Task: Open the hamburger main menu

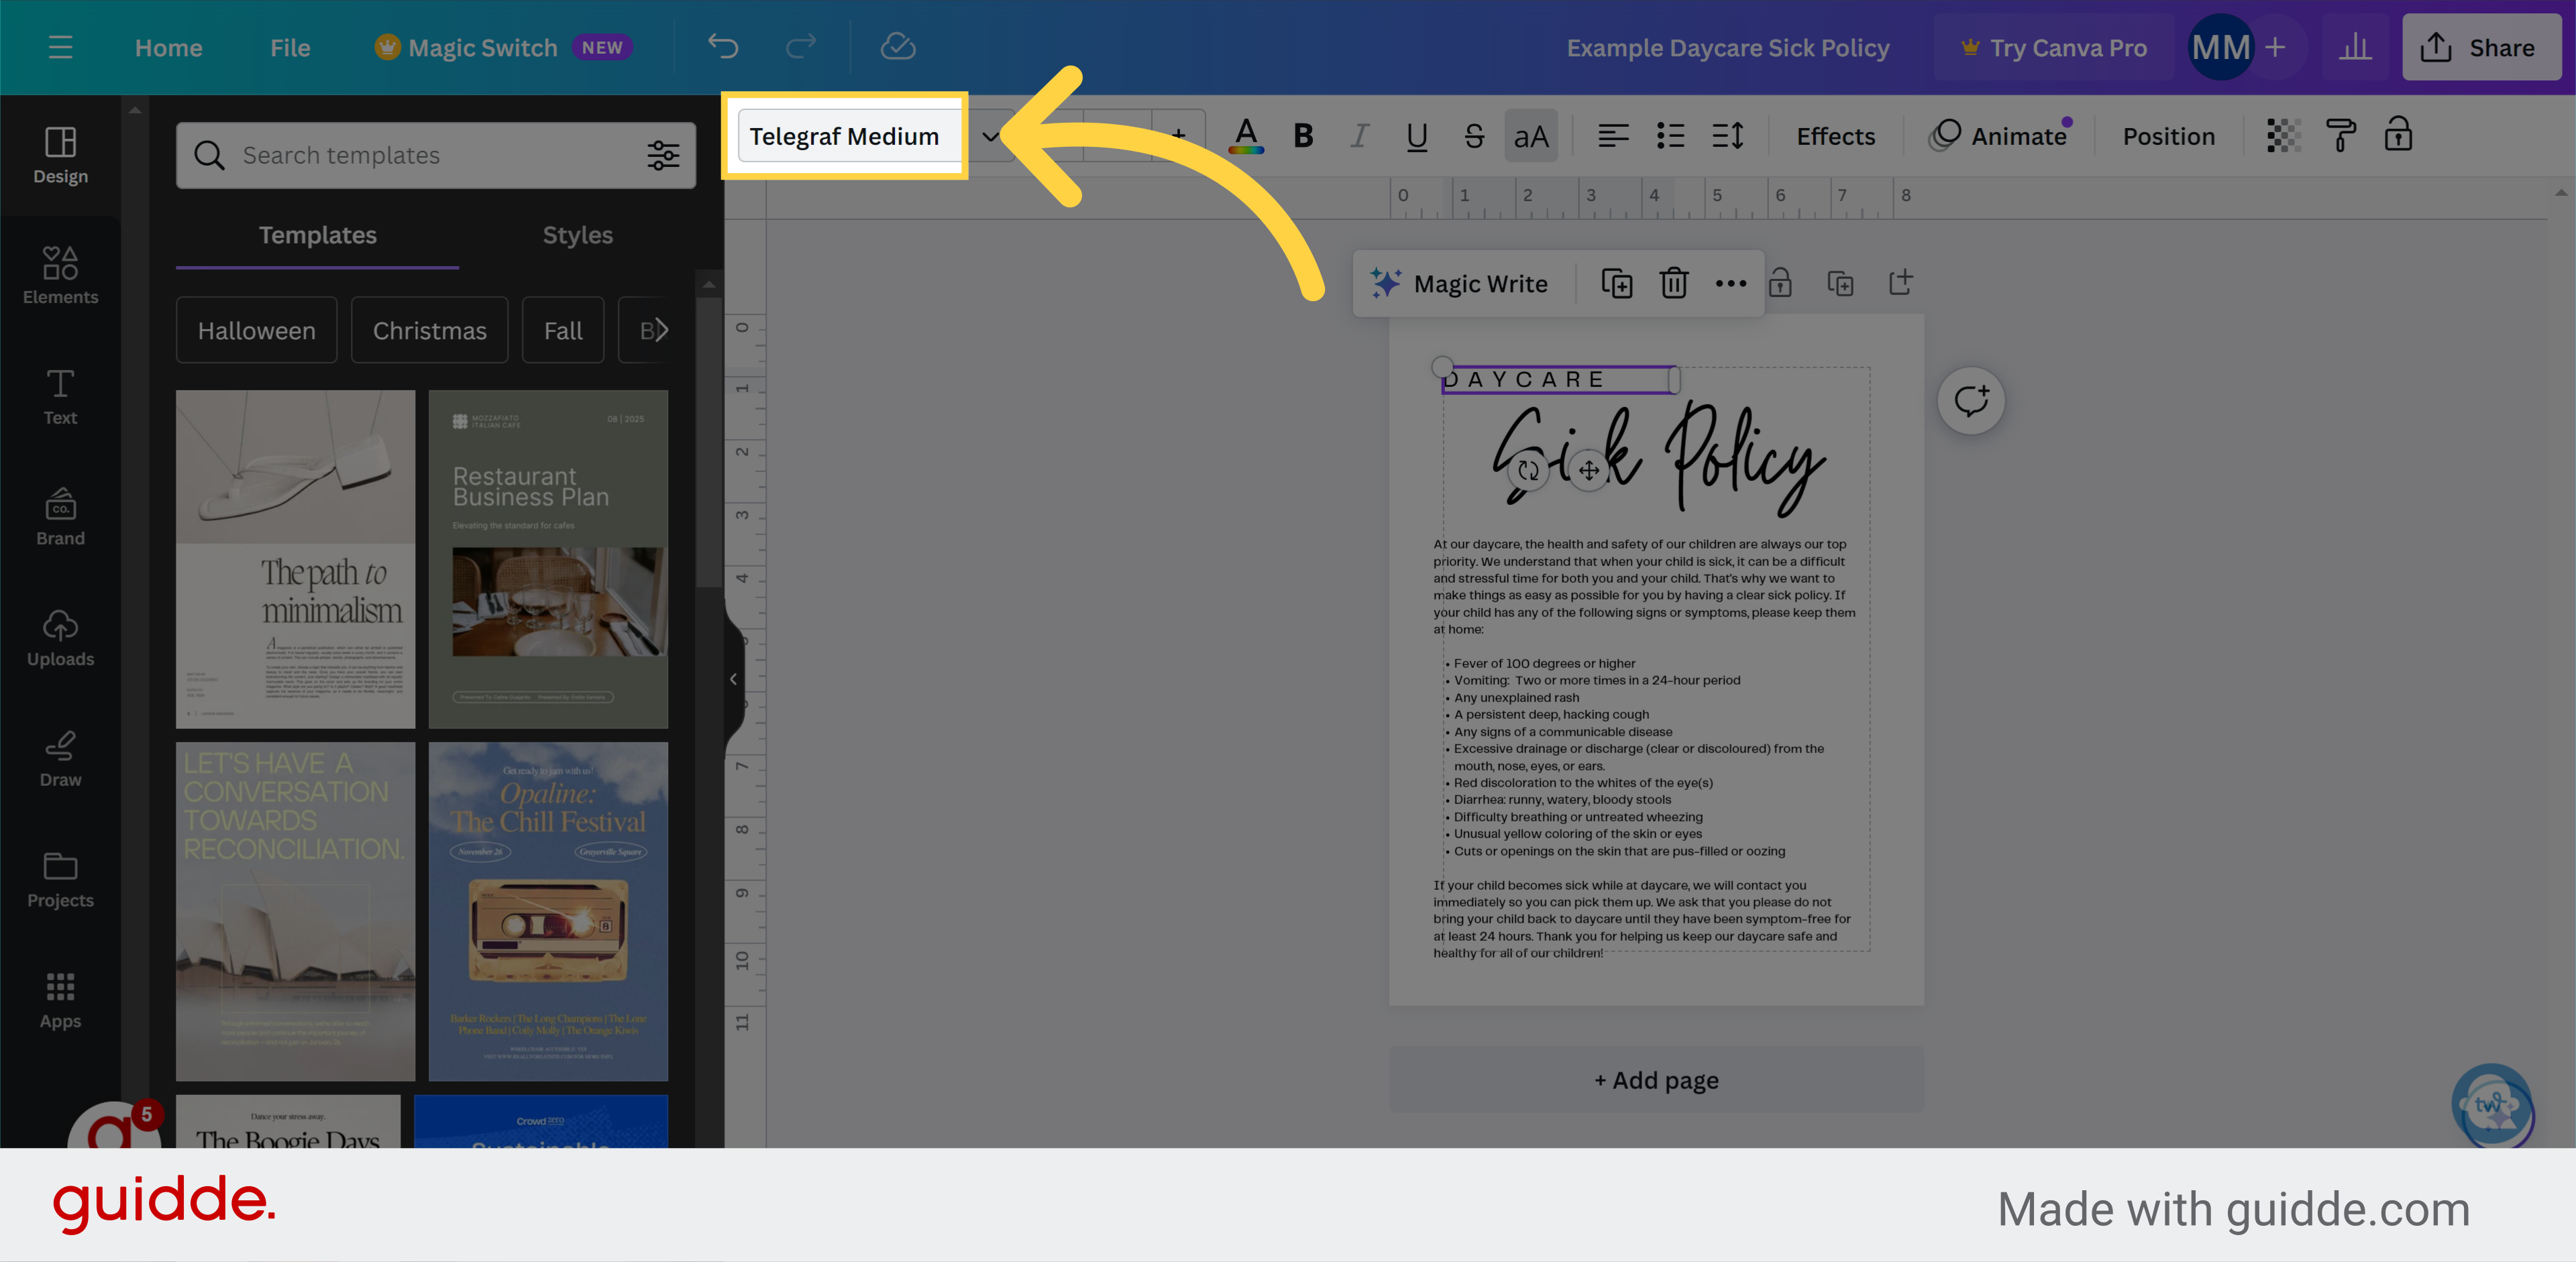Action: point(60,47)
